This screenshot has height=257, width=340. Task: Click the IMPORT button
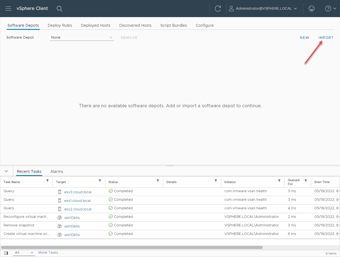click(326, 38)
